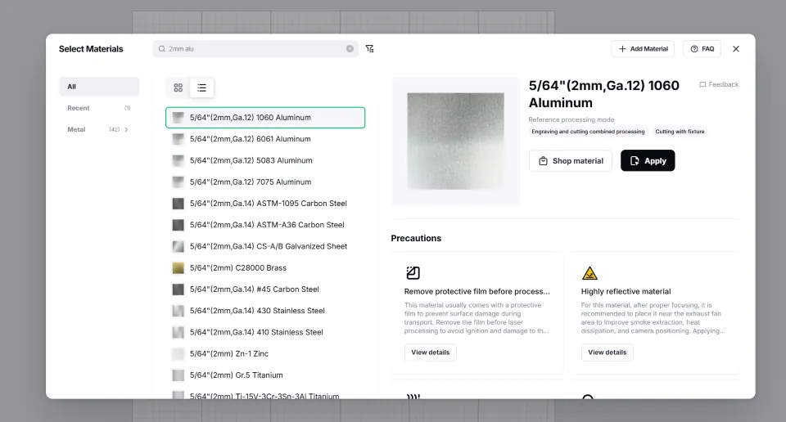Apply the selected material
Screen dimensions: 786x422
(x=648, y=160)
